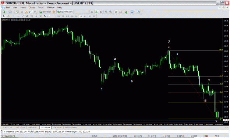This screenshot has height=138, width=230.
Task: Expand the Indicators dropdown arrow
Action: pos(129,12)
